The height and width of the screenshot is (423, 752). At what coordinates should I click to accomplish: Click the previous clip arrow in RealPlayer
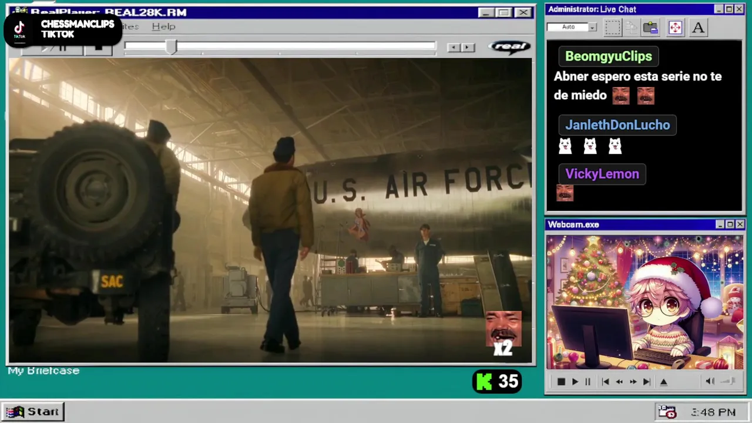point(454,47)
